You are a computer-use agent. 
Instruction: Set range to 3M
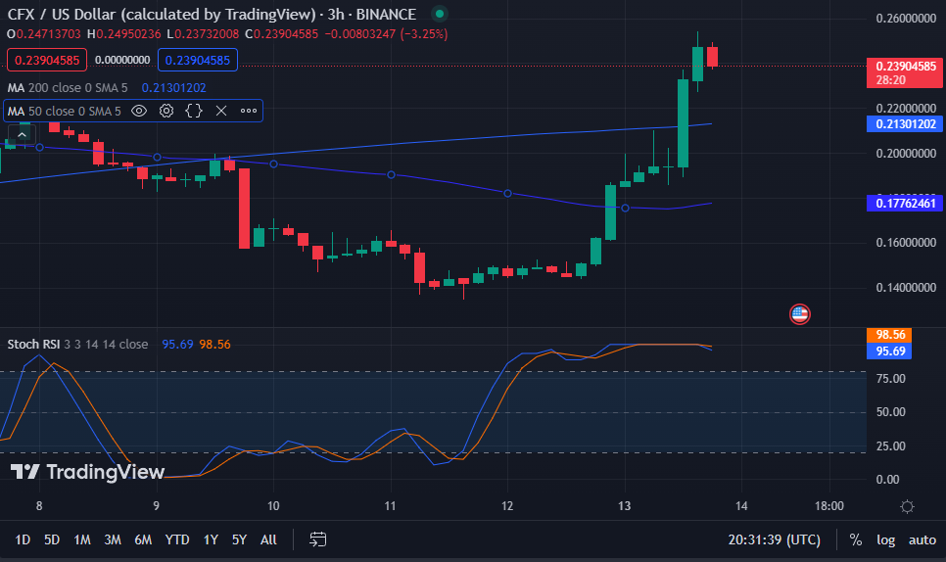tap(113, 539)
